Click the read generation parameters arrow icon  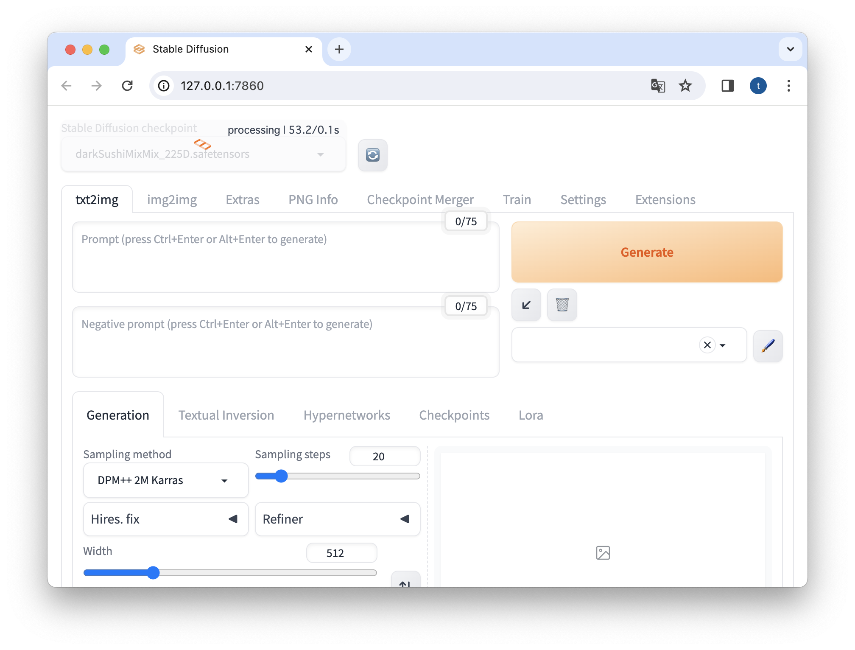pyautogui.click(x=526, y=305)
